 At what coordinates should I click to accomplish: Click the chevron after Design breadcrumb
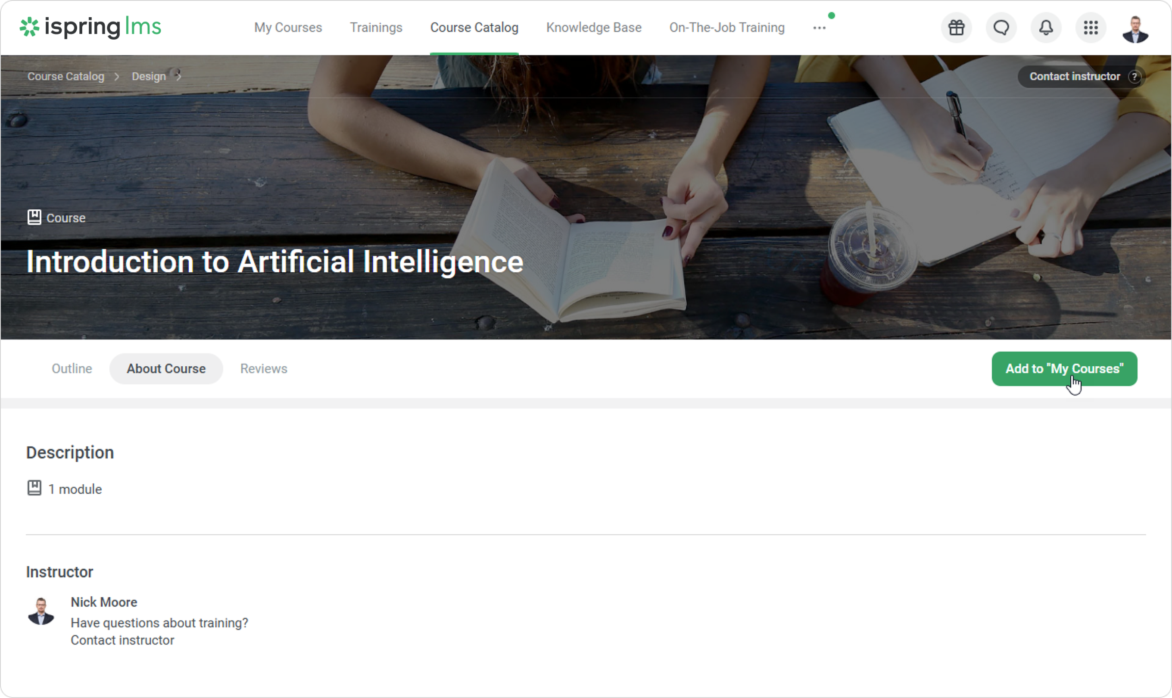point(179,77)
